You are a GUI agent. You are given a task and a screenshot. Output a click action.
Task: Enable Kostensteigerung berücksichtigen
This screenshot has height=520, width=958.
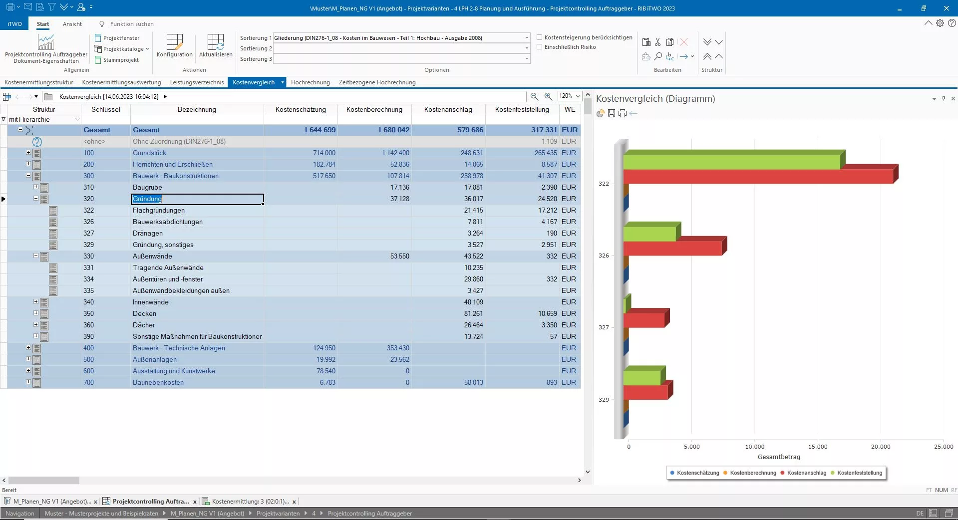[x=540, y=37]
